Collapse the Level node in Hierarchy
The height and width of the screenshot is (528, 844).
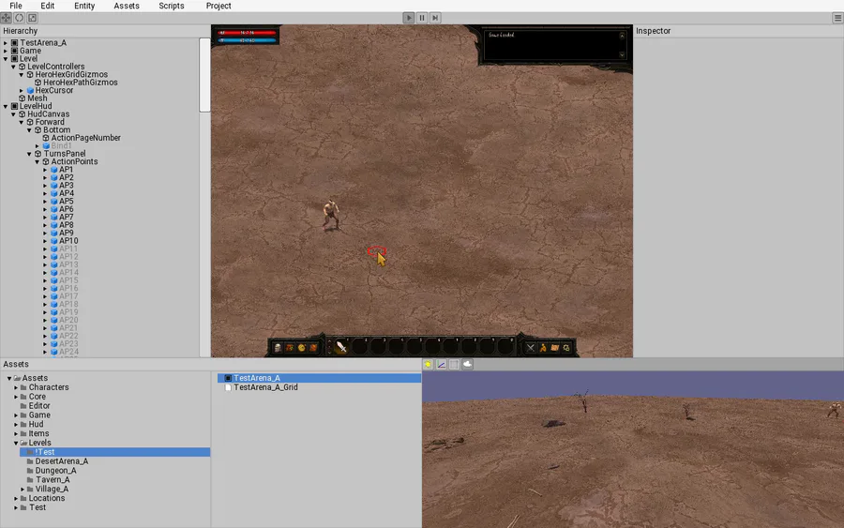[x=6, y=59]
